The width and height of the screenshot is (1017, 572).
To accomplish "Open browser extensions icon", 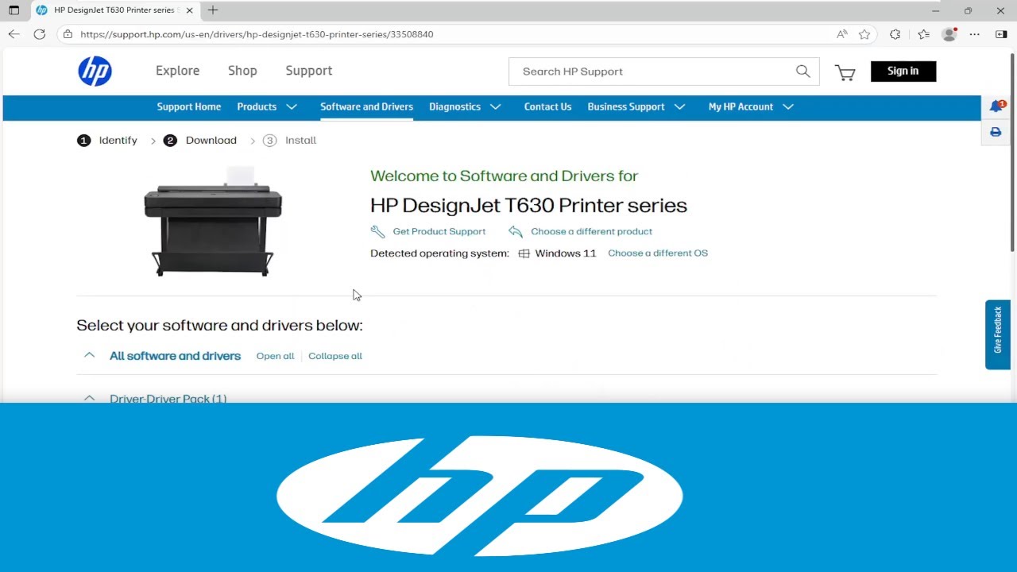I will 895,34.
